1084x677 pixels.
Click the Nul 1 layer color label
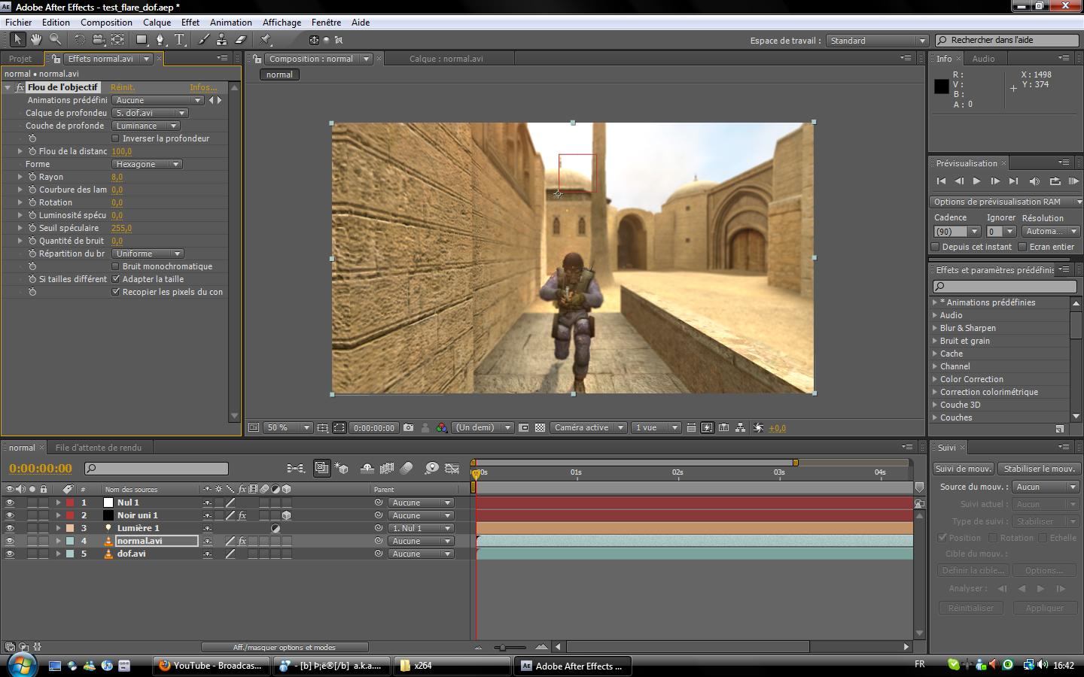[70, 502]
